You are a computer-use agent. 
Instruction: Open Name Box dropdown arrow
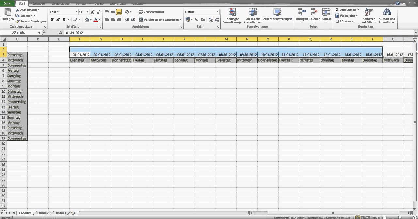coord(39,33)
